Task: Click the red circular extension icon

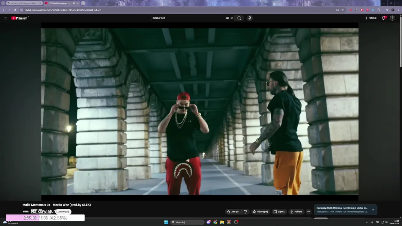Action: [362, 10]
